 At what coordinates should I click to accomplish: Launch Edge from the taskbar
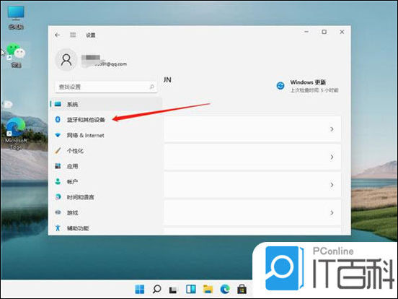click(225, 289)
